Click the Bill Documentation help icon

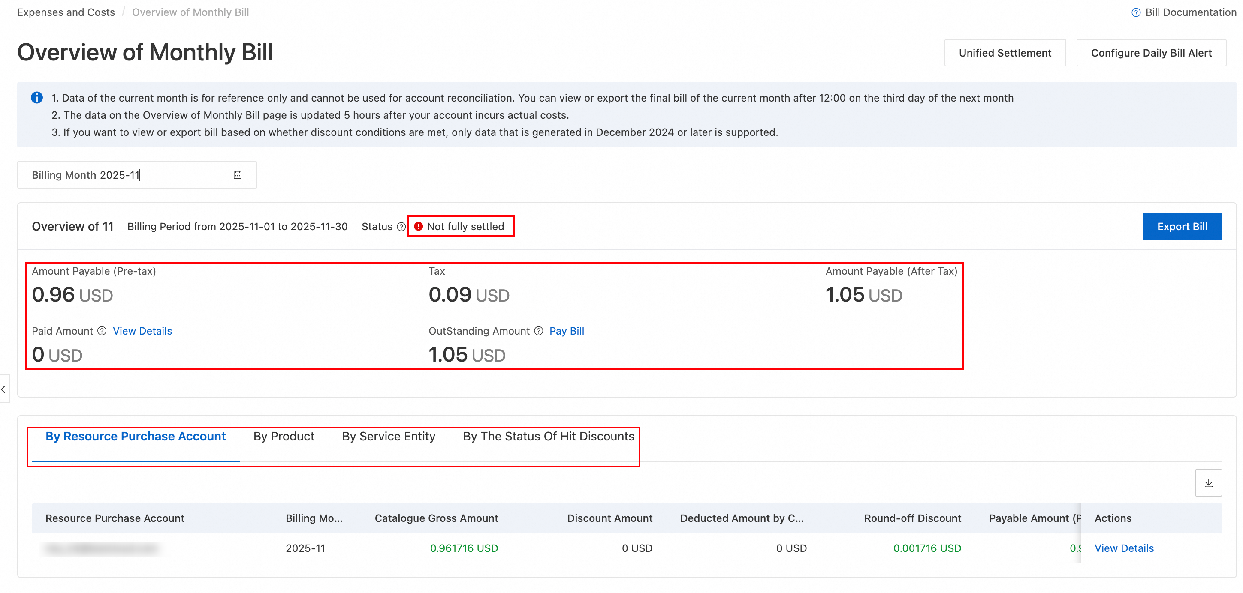1136,12
